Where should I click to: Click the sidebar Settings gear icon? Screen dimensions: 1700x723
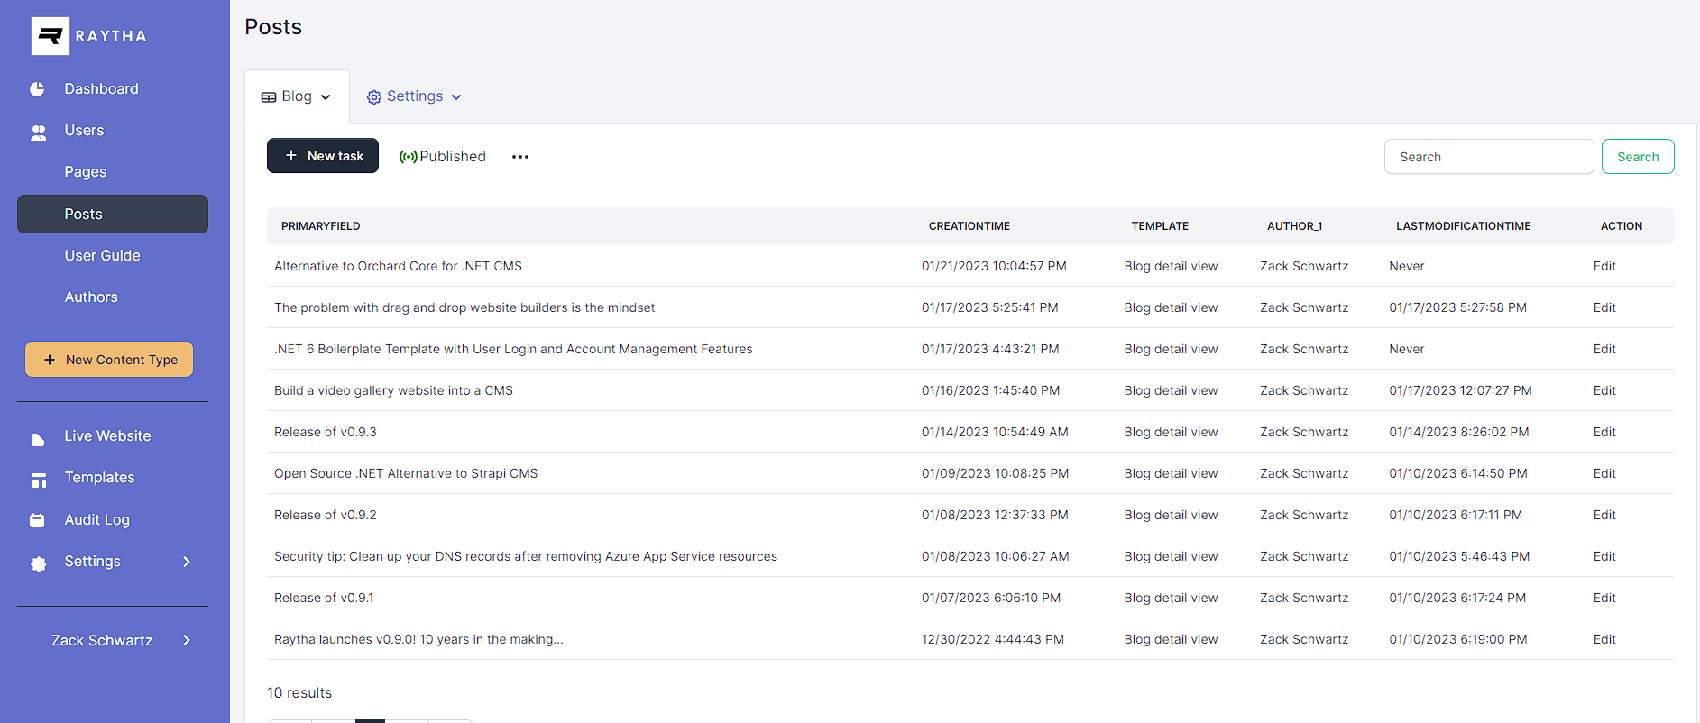38,563
